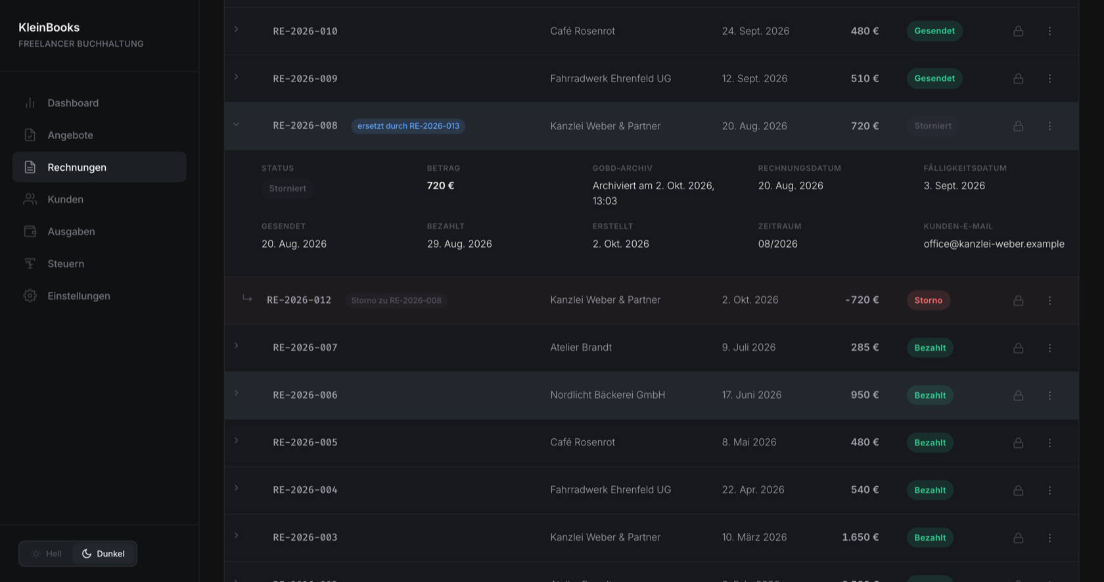The width and height of the screenshot is (1104, 582).
Task: Click the lock icon on row RE-2026-008
Action: coord(1018,126)
